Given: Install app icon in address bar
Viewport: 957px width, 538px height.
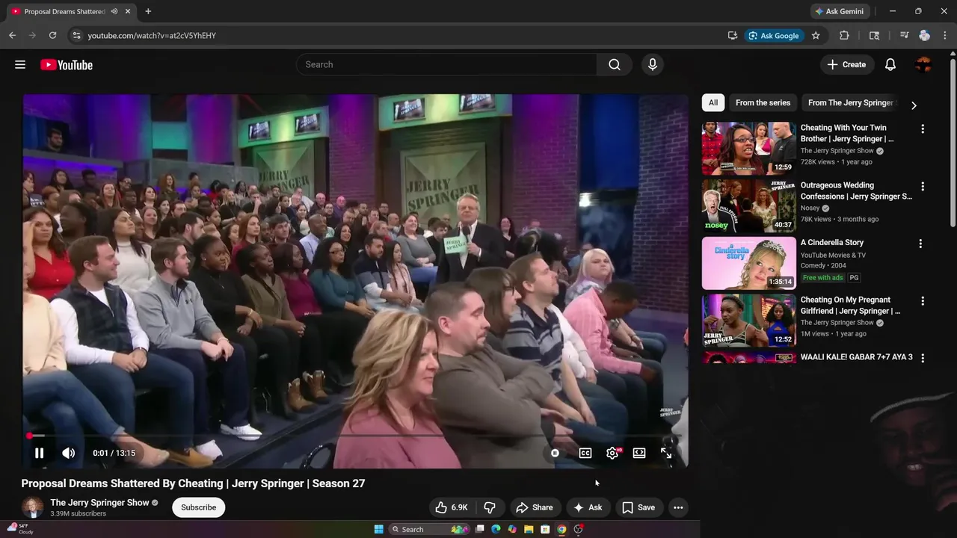Looking at the screenshot, I should [x=733, y=35].
